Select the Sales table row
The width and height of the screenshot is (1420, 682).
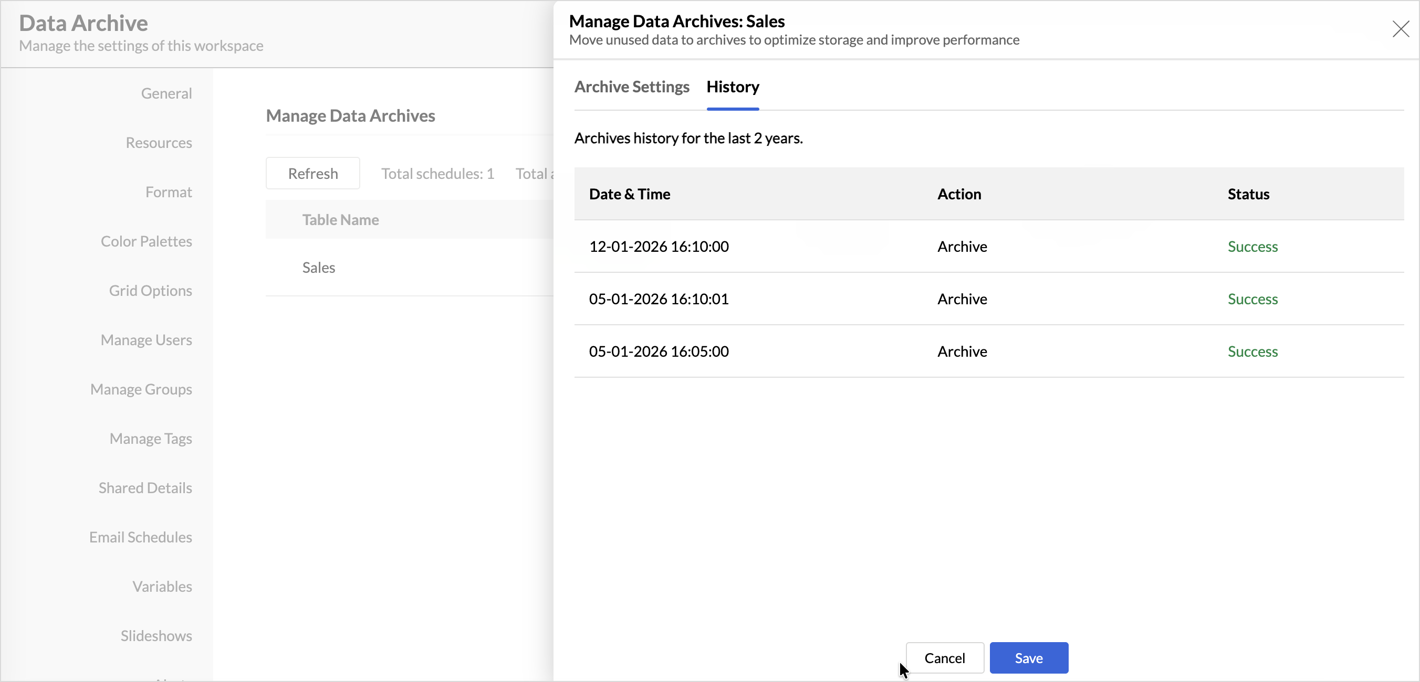click(x=319, y=268)
